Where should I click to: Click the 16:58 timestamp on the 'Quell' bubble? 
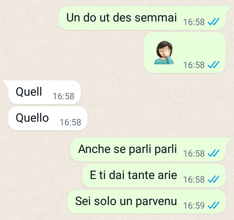(x=64, y=96)
